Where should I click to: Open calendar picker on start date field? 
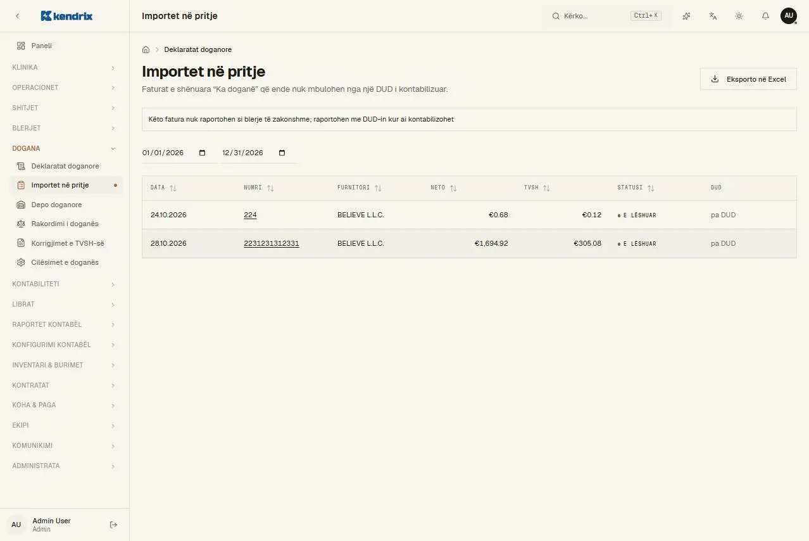point(203,153)
